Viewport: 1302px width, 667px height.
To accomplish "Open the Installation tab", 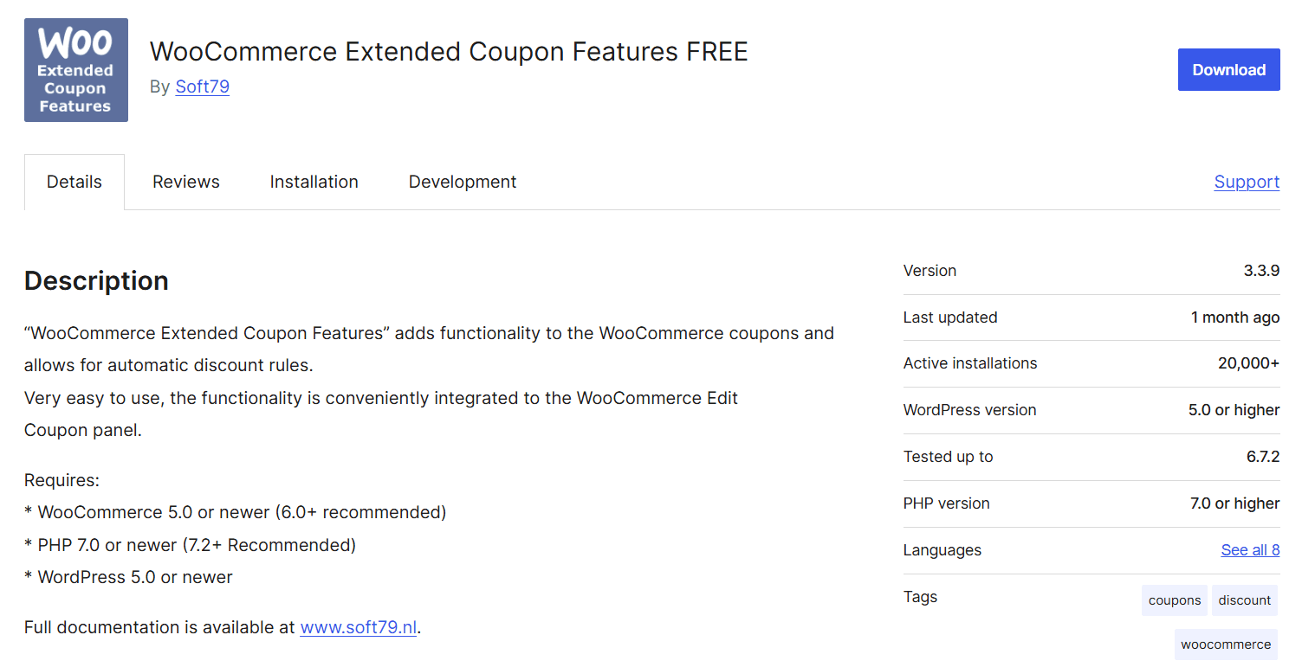I will coord(314,182).
